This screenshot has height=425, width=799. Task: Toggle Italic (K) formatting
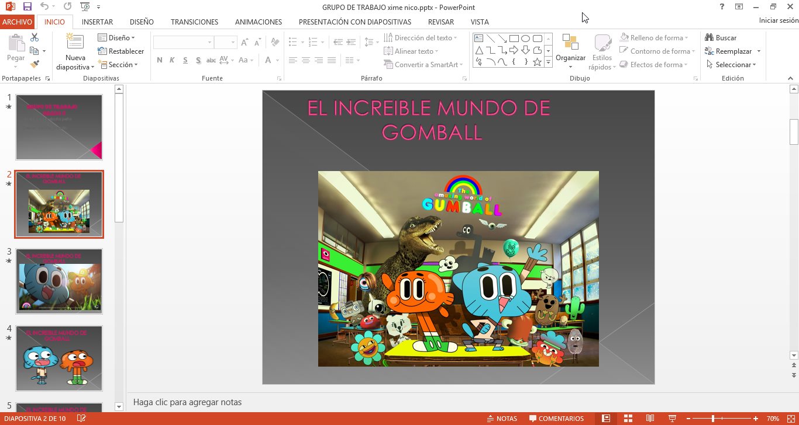172,60
